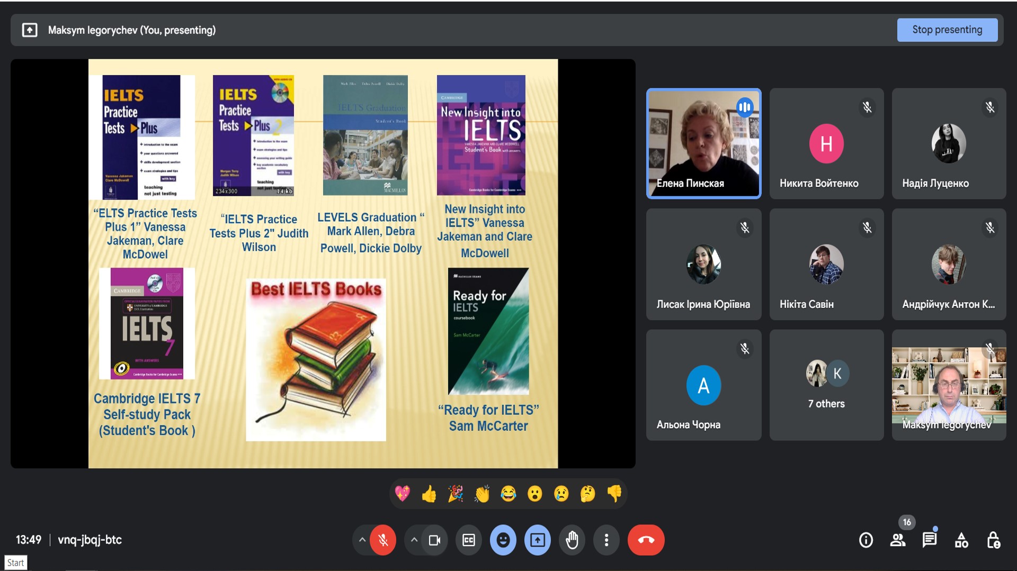Select Надія Луценко's participant tile
The image size is (1017, 571).
[x=949, y=143]
